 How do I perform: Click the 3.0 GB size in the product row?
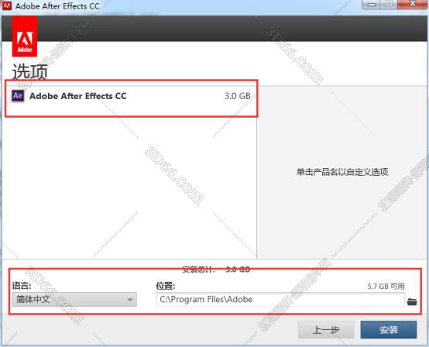[237, 96]
